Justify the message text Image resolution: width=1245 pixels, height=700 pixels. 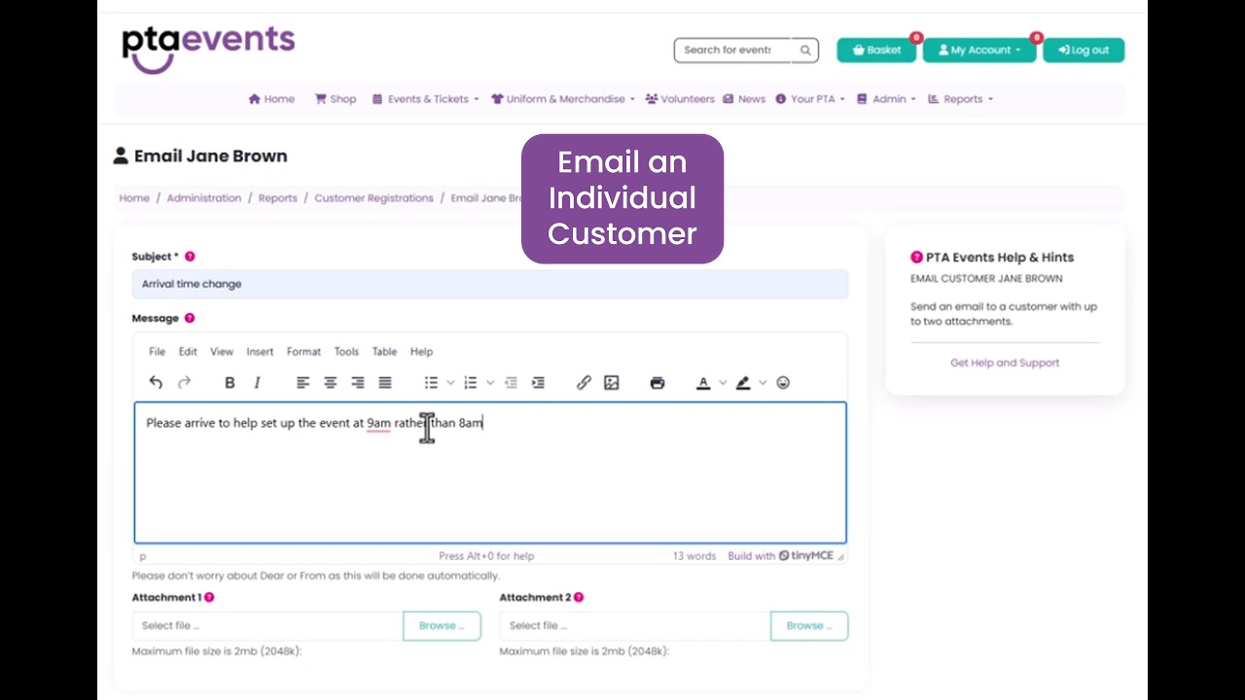coord(385,383)
